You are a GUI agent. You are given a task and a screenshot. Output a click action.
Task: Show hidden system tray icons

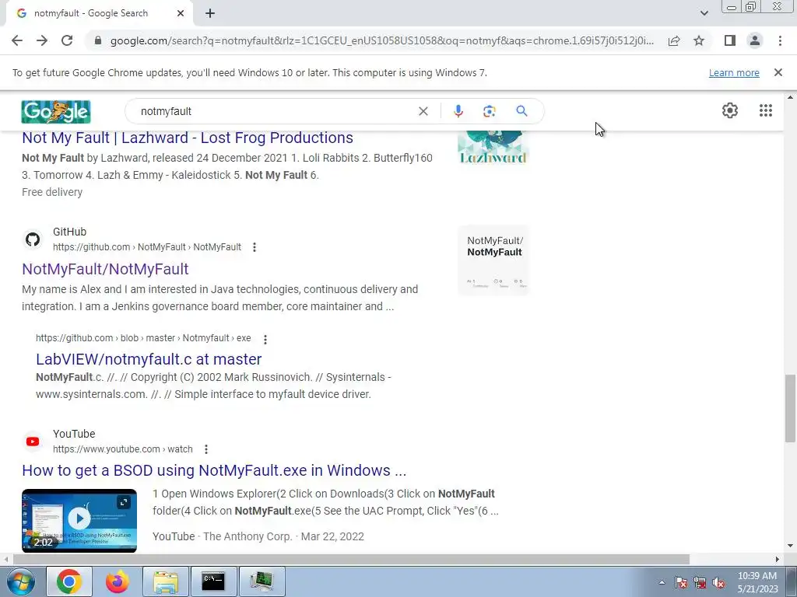pyautogui.click(x=662, y=582)
